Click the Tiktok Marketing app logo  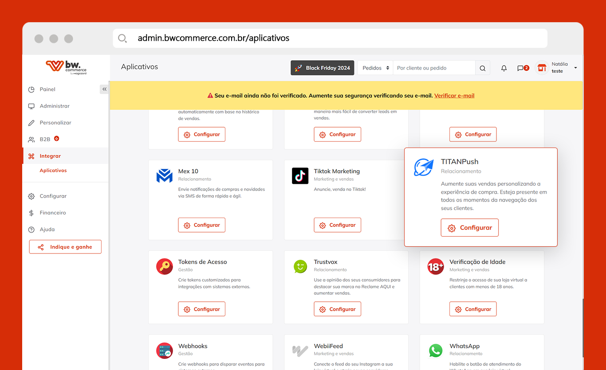(x=300, y=175)
